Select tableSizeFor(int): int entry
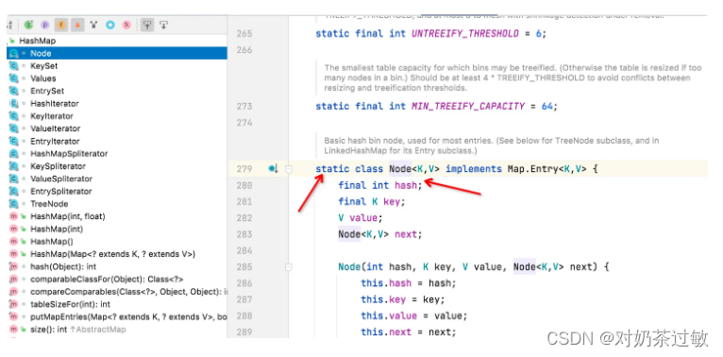 70,304
